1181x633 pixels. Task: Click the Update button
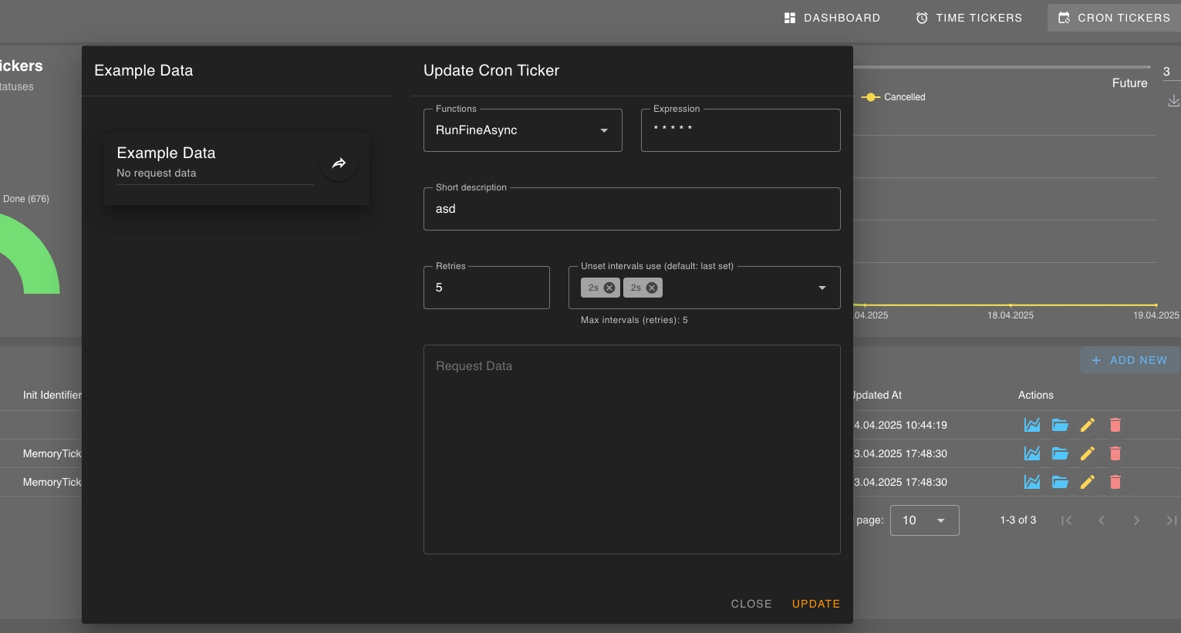pos(816,604)
